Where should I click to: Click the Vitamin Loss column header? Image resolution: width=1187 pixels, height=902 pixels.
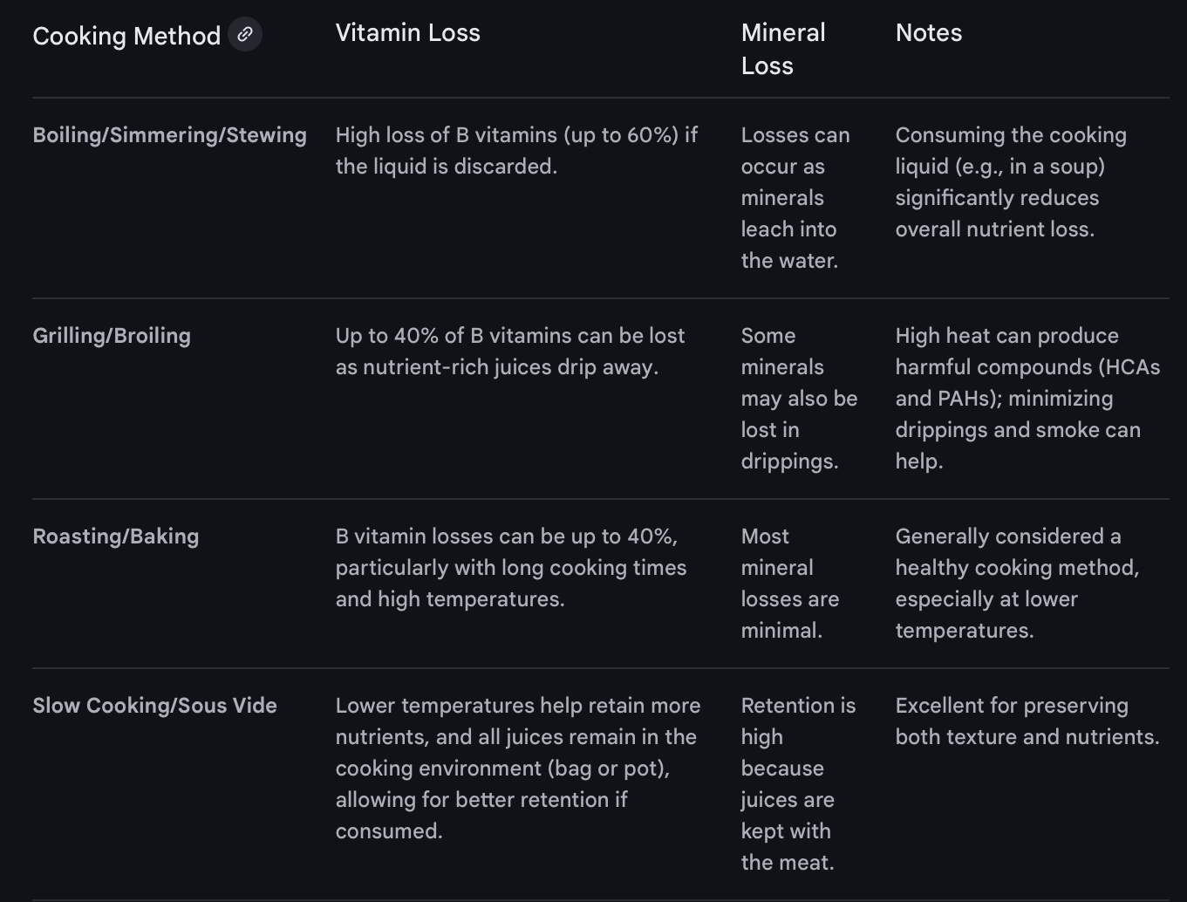(x=407, y=33)
